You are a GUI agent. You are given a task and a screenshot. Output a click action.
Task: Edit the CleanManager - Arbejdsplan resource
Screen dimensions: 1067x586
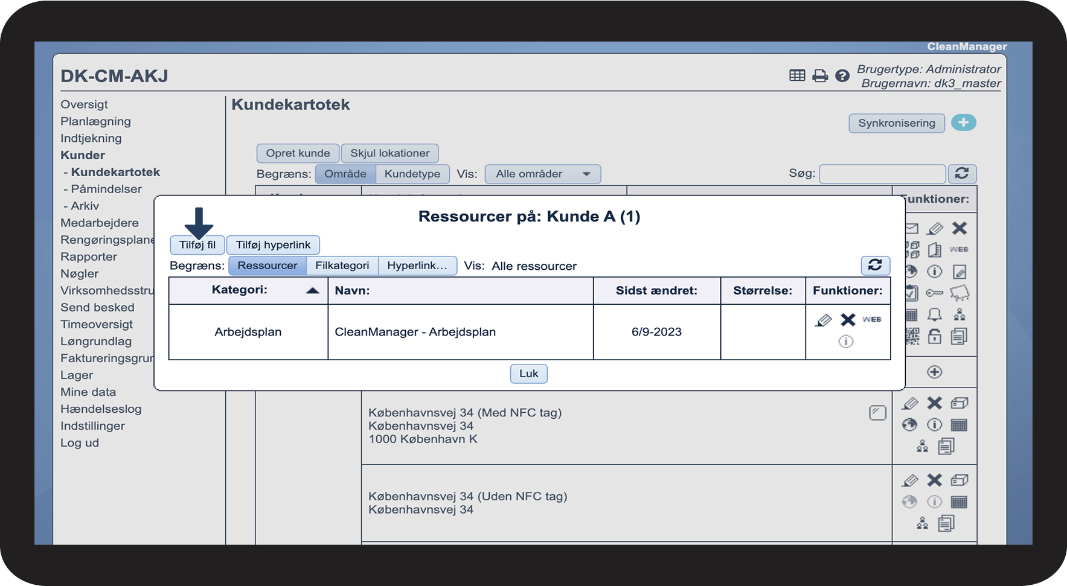coord(823,320)
